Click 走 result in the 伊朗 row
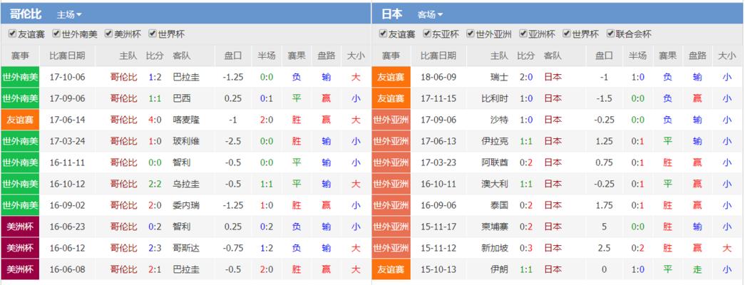 [697, 269]
